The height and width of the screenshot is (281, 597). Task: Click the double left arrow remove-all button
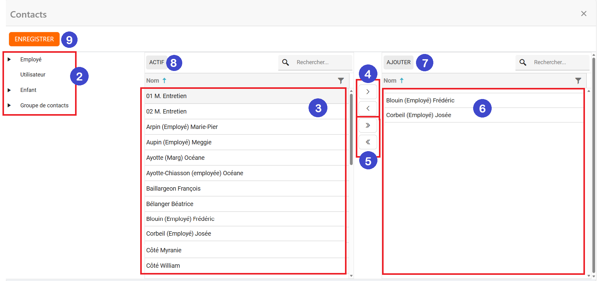368,142
